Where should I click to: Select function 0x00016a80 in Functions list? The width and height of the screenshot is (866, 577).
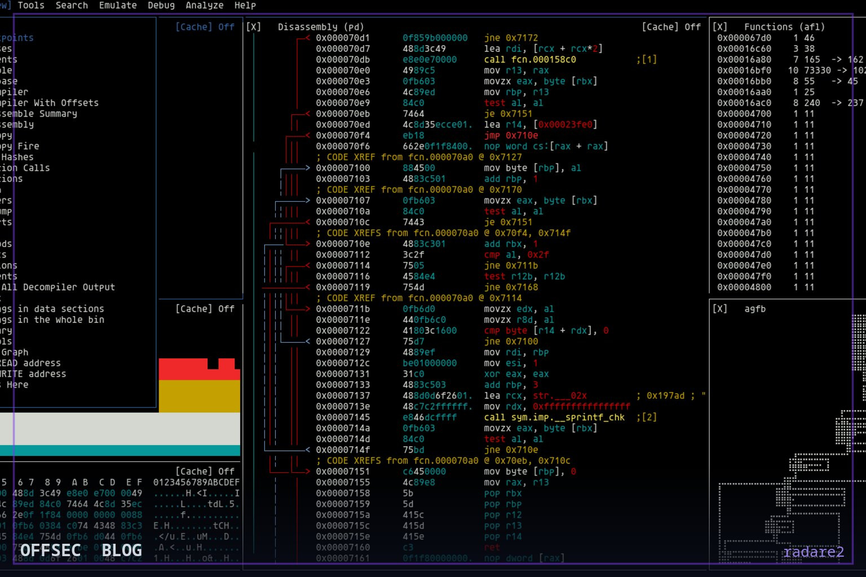pos(744,60)
